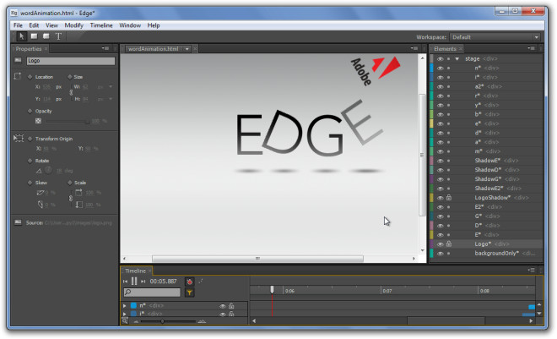Jump playhead to timeline start
Image resolution: width=557 pixels, height=339 pixels.
point(125,282)
